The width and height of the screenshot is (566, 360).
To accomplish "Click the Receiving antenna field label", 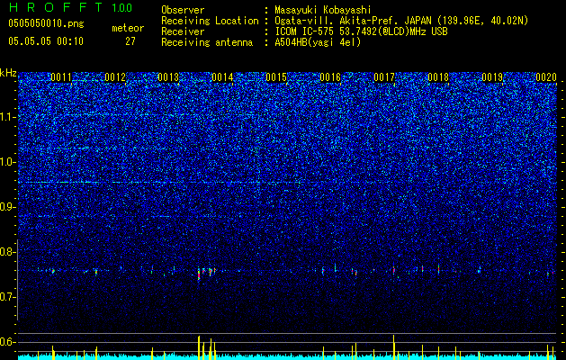I will pos(207,42).
